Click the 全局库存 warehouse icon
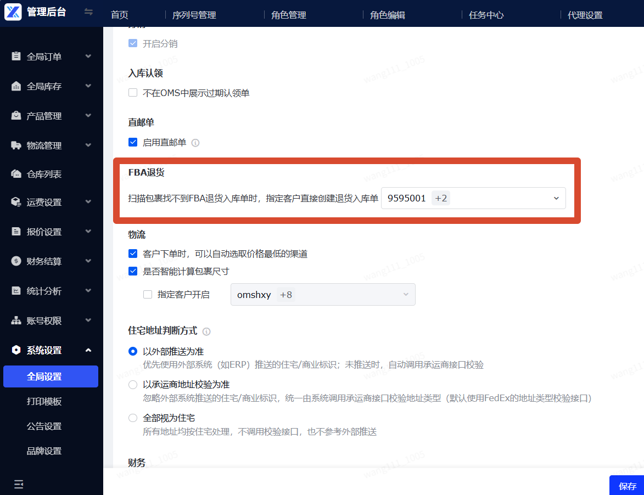The width and height of the screenshot is (644, 495). (16, 86)
